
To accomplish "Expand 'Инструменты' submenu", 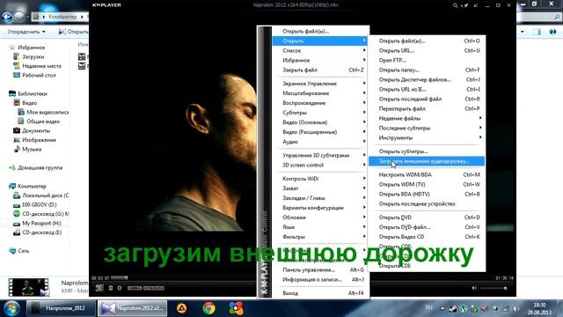I will click(427, 137).
